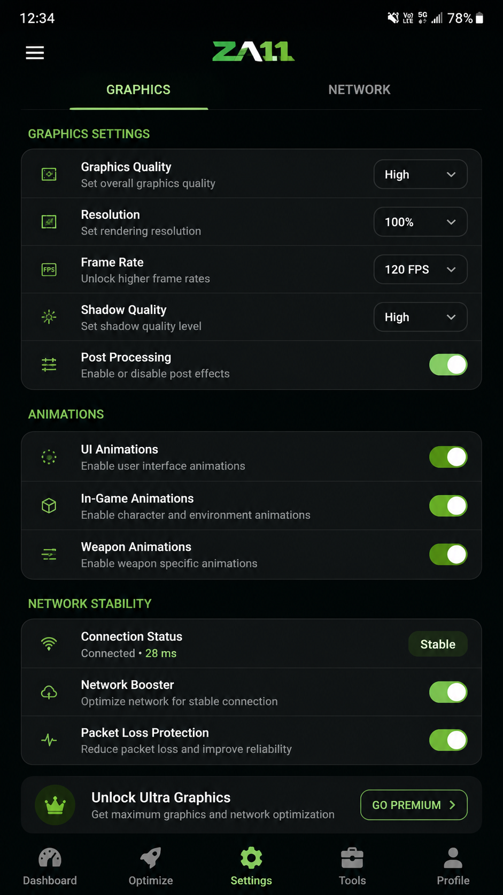
Task: Open the Resolution 100% dropdown
Action: click(421, 222)
